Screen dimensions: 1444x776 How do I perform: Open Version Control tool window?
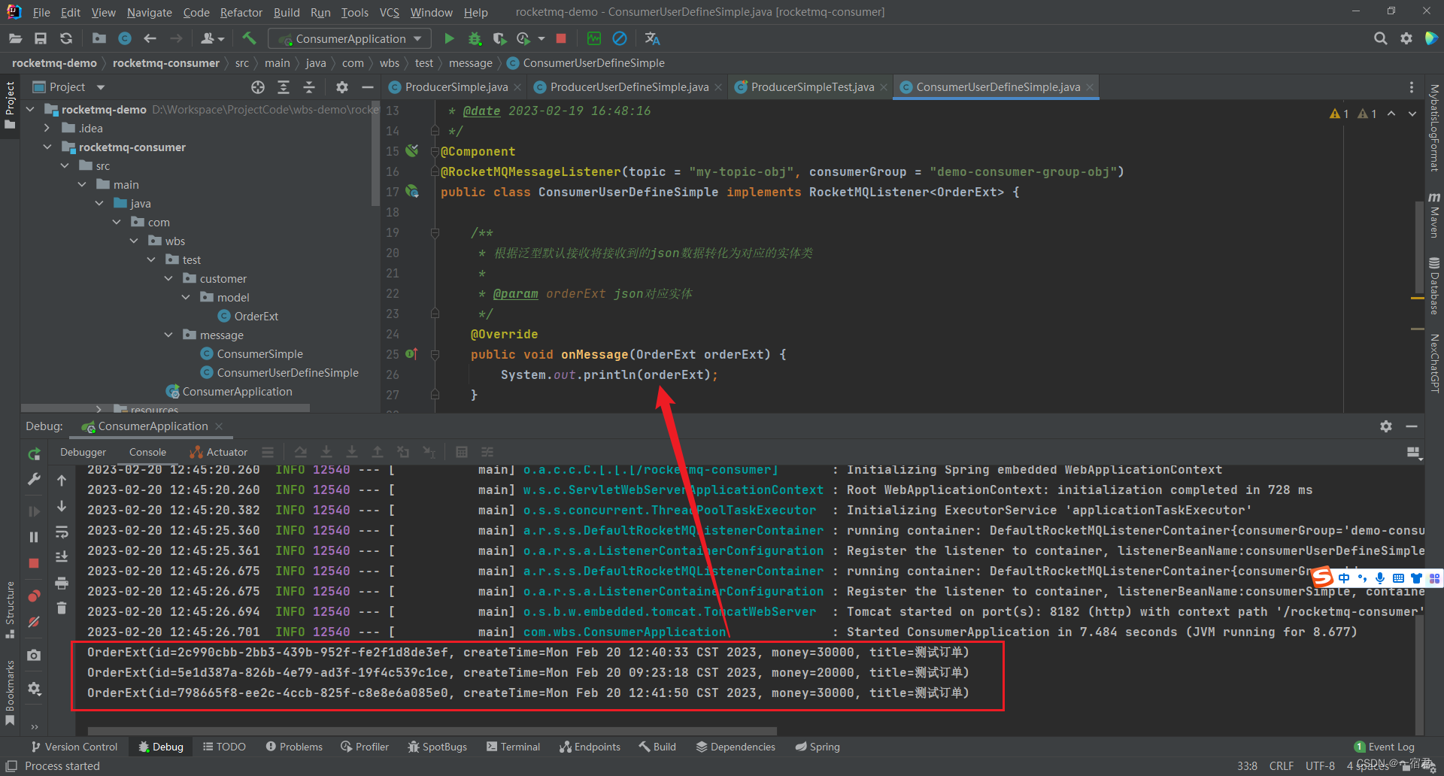(x=74, y=747)
